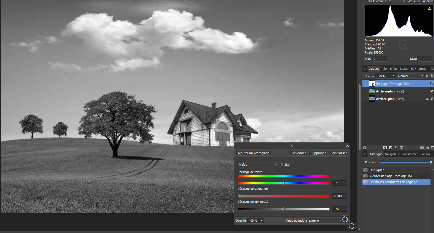
Task: Click the group layers folder icon
Action: pos(422,148)
